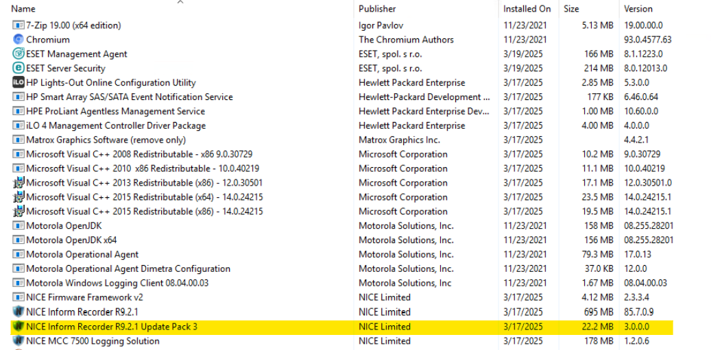Click The Chromium Authors publisher cell
Viewport: 711px width, 350px height.
point(407,40)
